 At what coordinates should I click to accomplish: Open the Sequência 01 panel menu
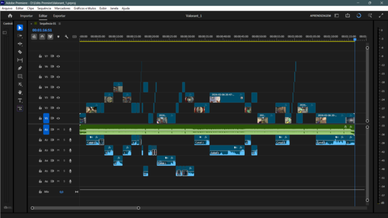[60, 24]
